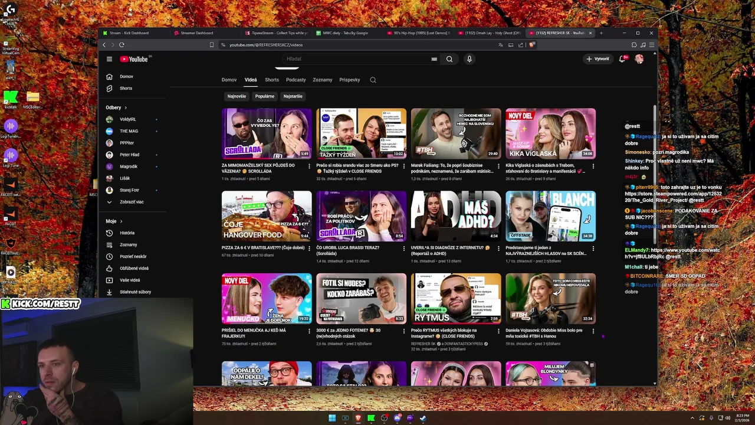Image resolution: width=755 pixels, height=425 pixels.
Task: Switch to the Podcasty channel tab
Action: point(296,80)
